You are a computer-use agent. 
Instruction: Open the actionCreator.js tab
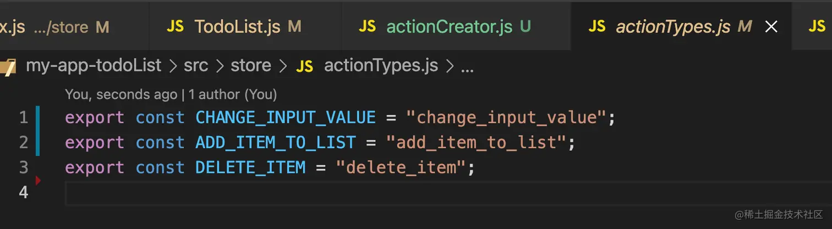(x=449, y=26)
